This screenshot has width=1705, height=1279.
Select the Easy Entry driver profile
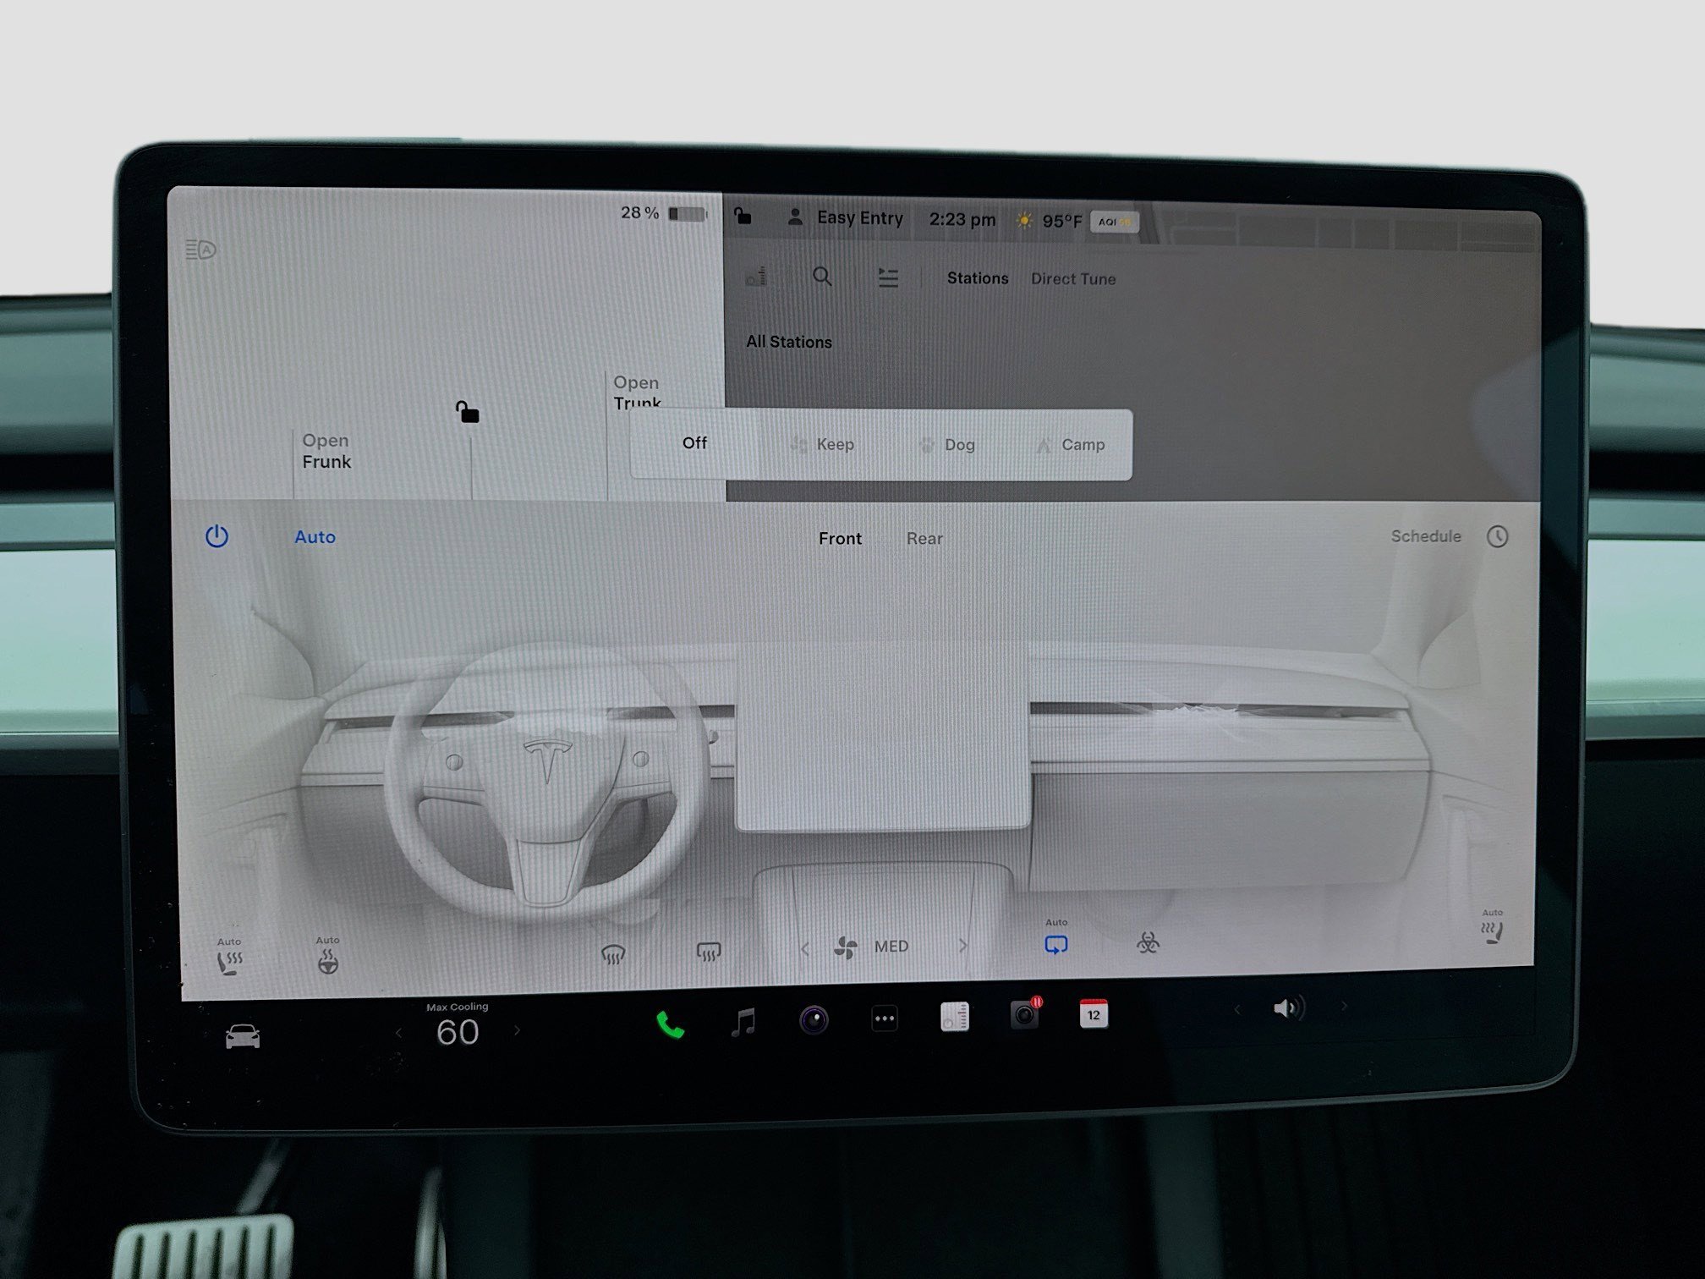tap(859, 218)
